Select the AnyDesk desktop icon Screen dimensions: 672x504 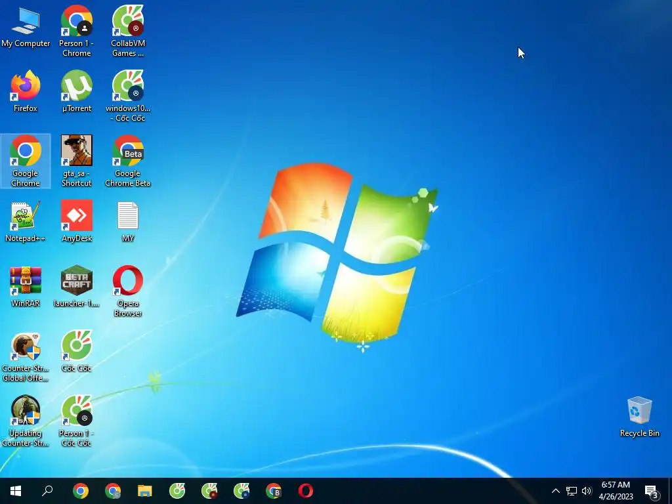click(x=77, y=222)
